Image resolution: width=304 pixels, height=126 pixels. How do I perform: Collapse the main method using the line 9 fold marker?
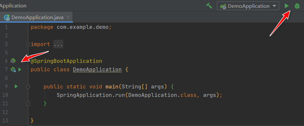coord(28,86)
